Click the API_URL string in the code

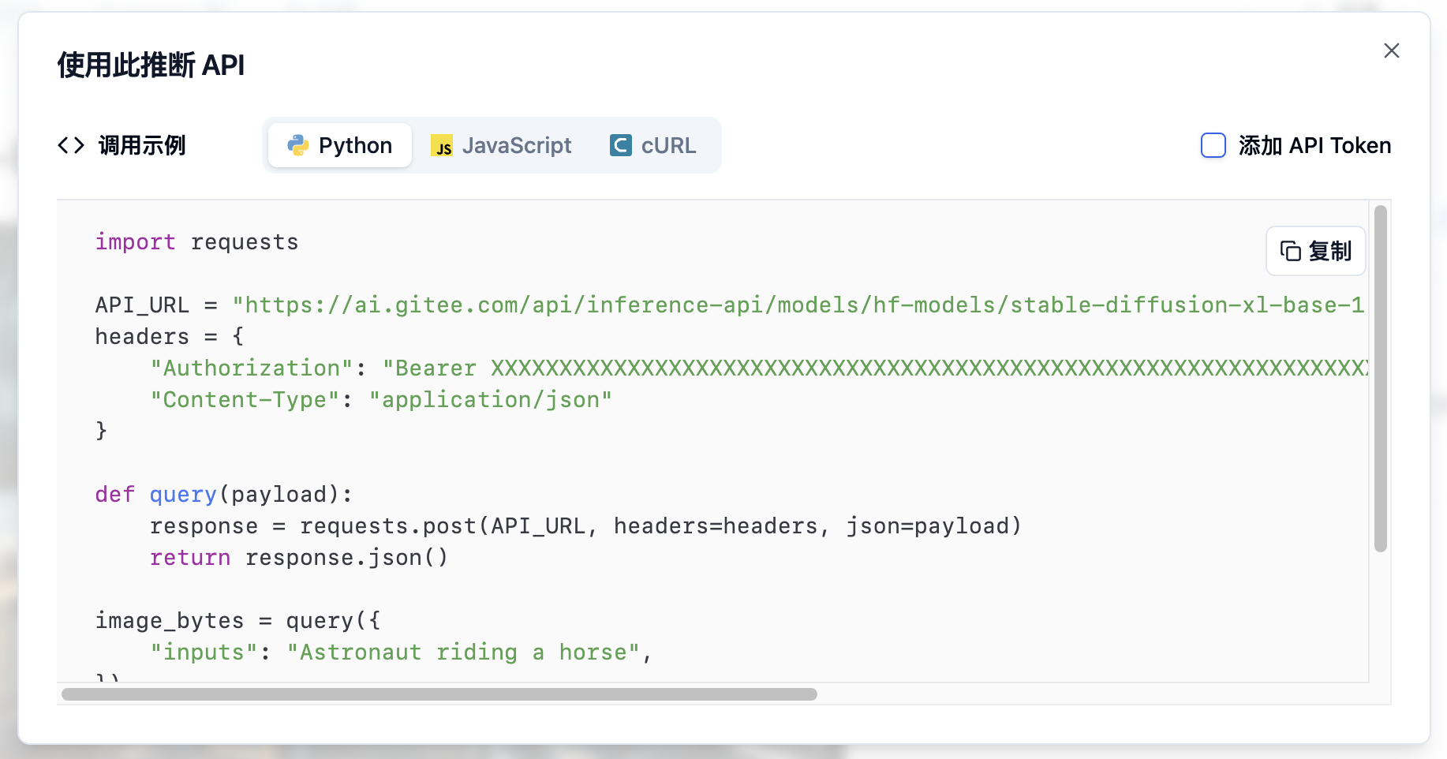click(798, 305)
